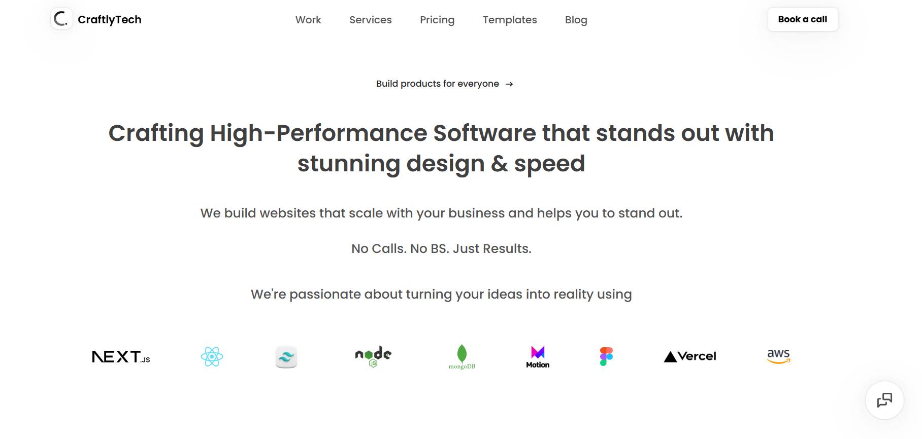The width and height of the screenshot is (922, 439).
Task: Select the Vercel logo
Action: [x=689, y=356]
